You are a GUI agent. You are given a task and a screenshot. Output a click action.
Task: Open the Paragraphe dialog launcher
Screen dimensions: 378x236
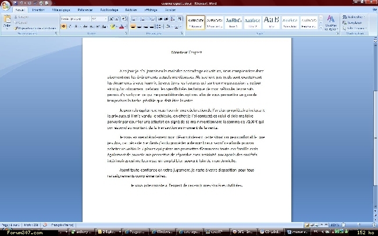pyautogui.click(x=182, y=33)
